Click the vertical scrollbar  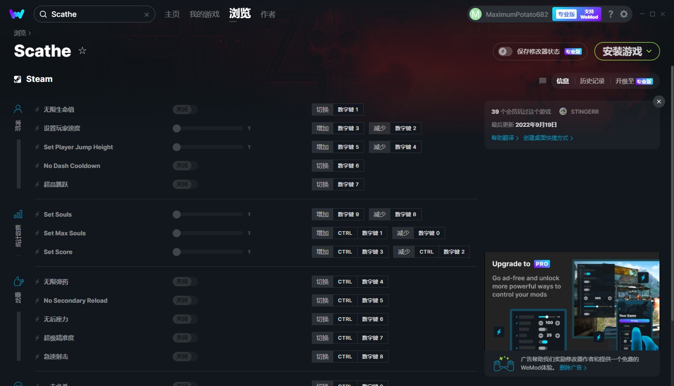pyautogui.click(x=672, y=193)
